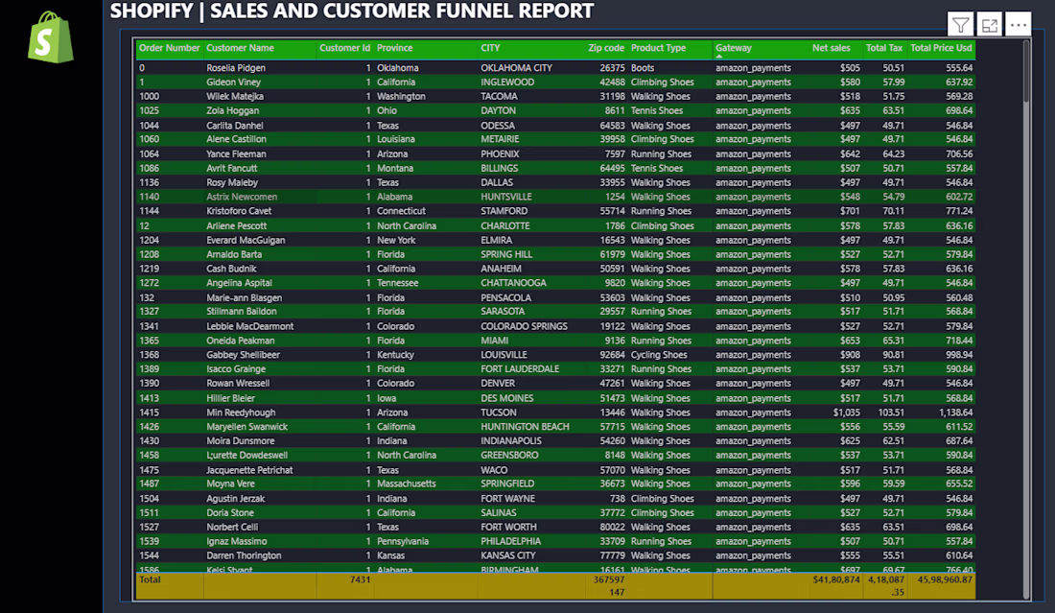
Task: Select province cell Oklahoma
Action: pyautogui.click(x=398, y=68)
